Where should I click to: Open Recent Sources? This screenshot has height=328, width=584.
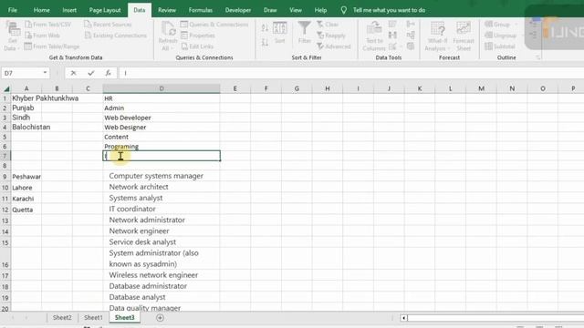(108, 25)
